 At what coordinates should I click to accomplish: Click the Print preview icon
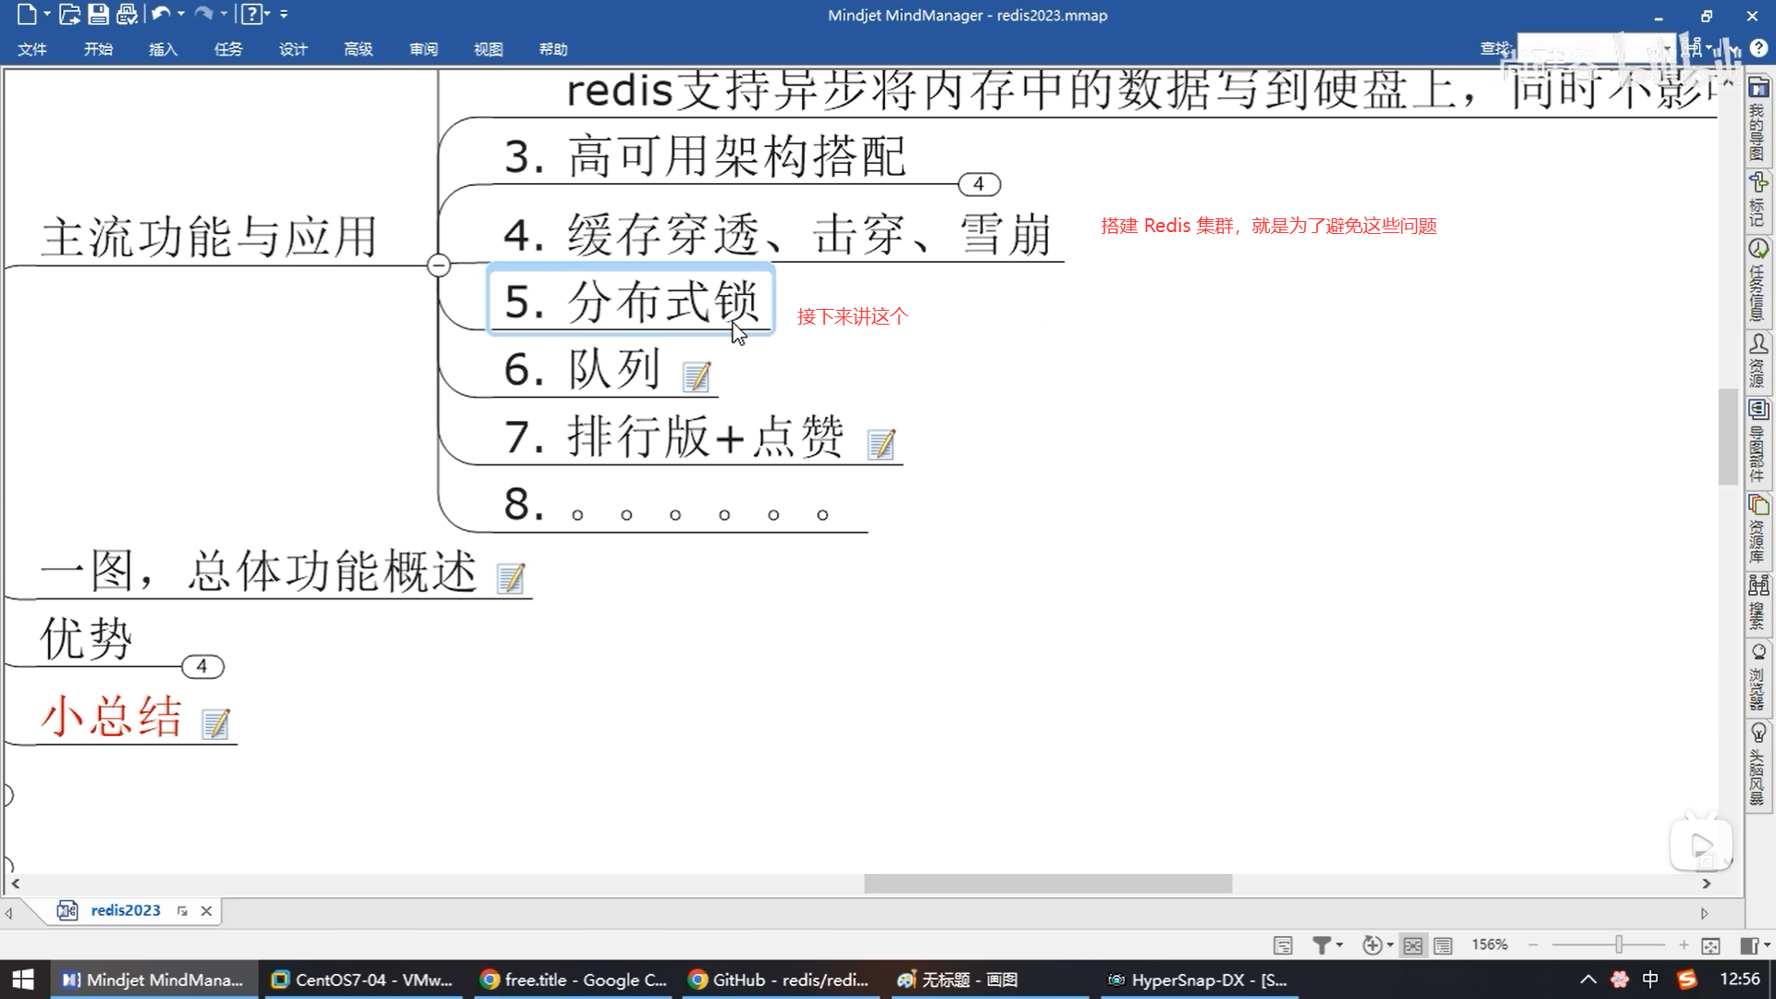click(x=127, y=14)
